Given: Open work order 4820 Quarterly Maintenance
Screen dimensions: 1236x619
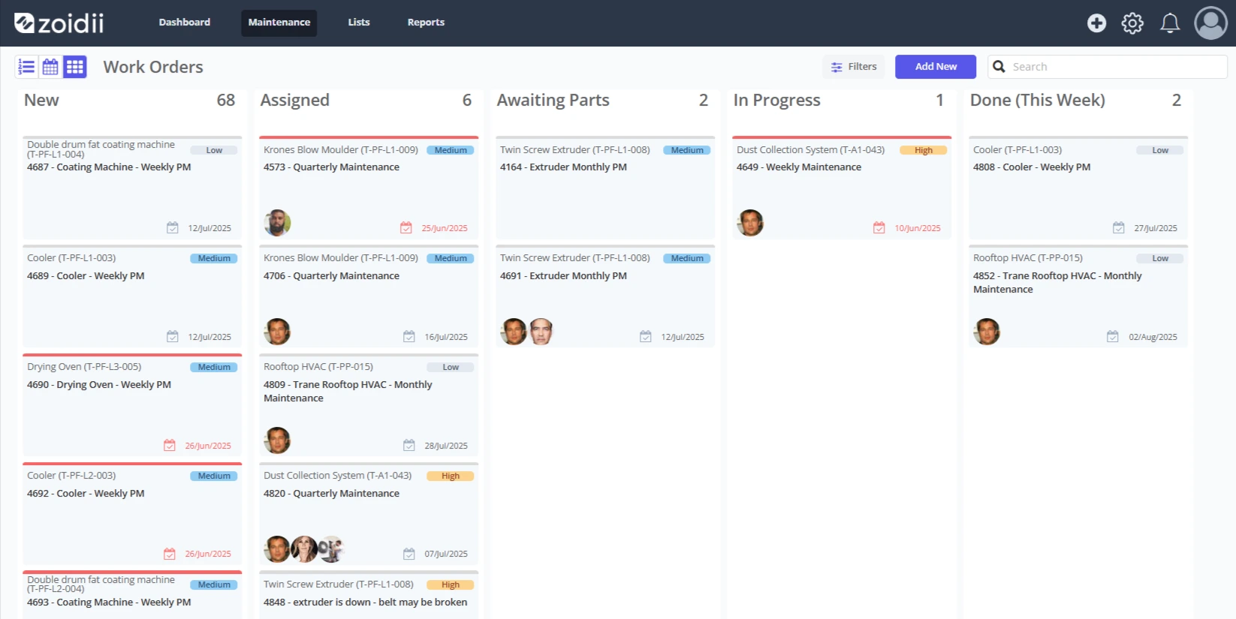Looking at the screenshot, I should click(x=369, y=513).
